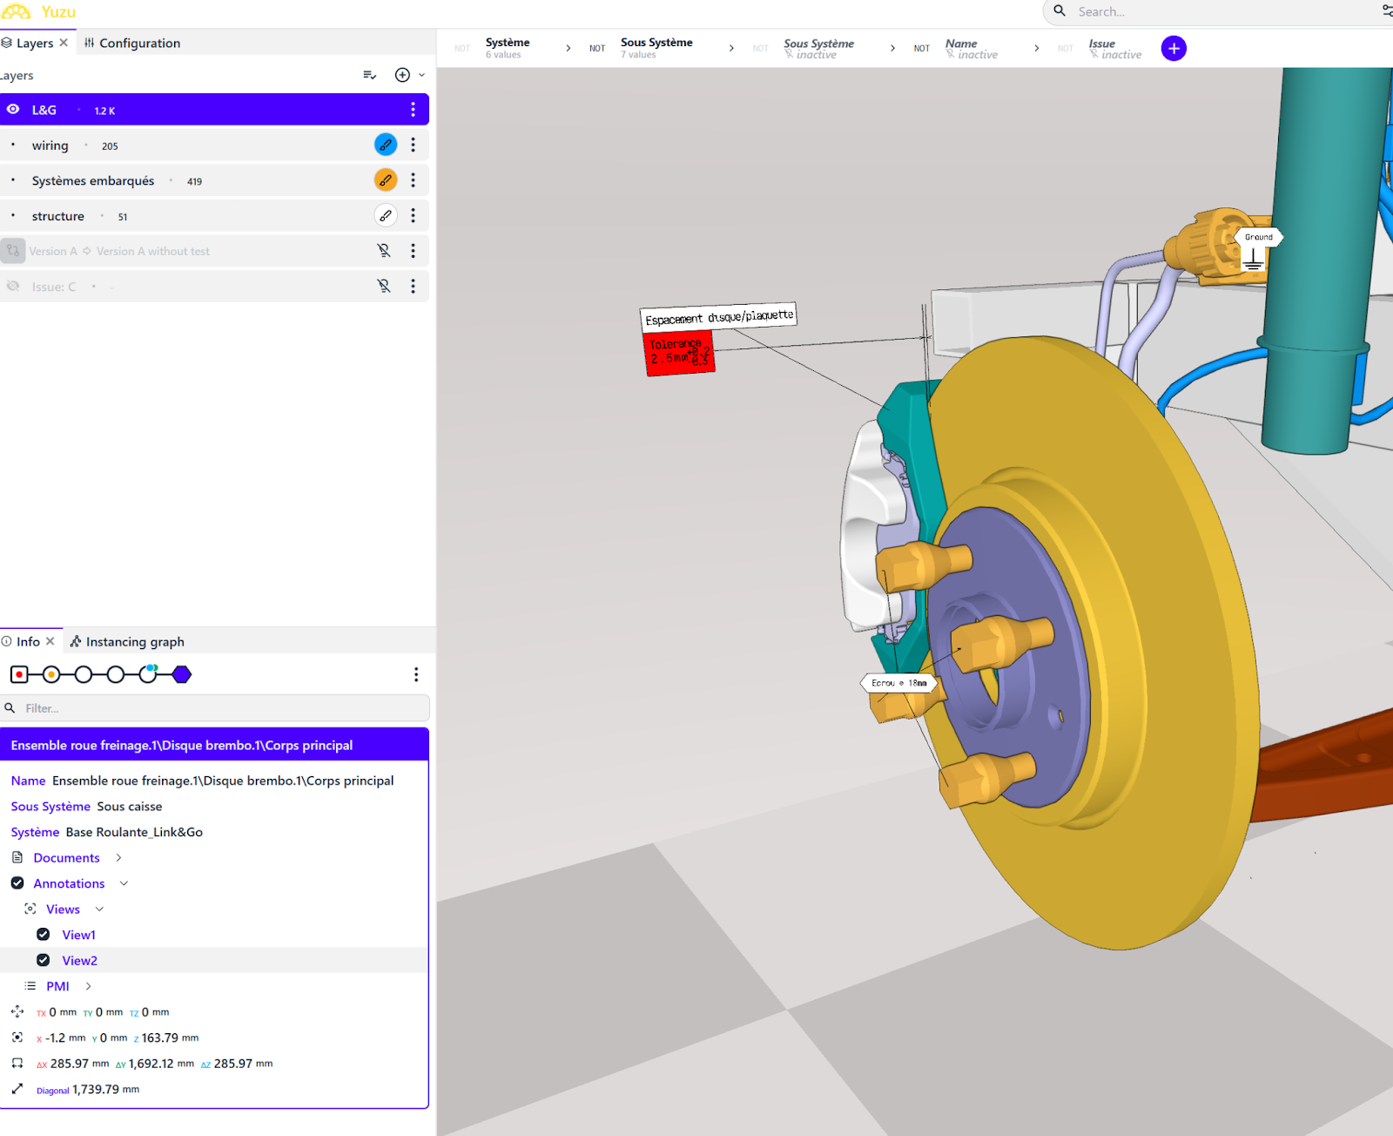Click the structure layer brush icon
1393x1136 pixels.
click(385, 215)
